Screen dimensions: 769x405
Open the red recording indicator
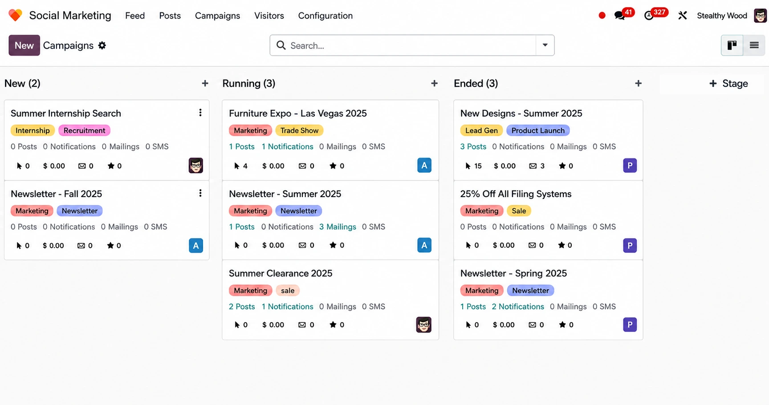tap(602, 16)
